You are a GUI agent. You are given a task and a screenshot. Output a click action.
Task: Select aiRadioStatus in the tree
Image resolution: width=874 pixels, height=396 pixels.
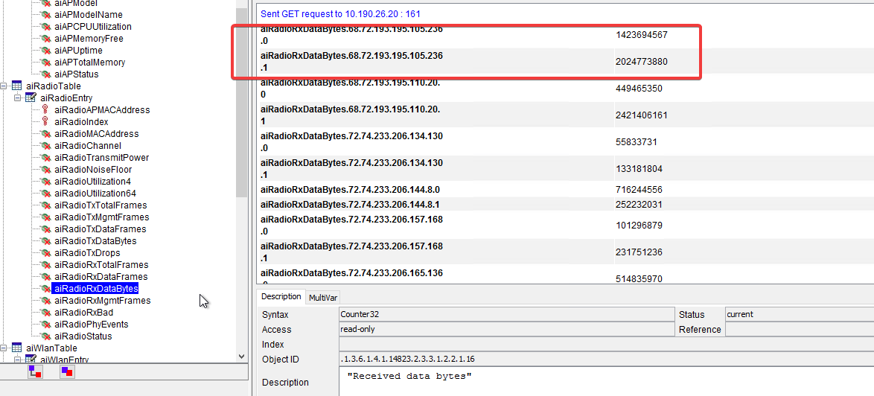tap(83, 336)
